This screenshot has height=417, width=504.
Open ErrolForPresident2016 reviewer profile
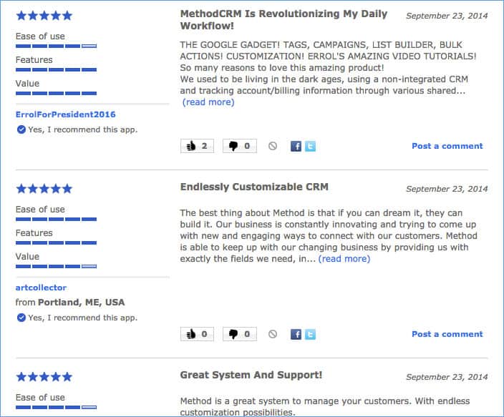(x=66, y=114)
